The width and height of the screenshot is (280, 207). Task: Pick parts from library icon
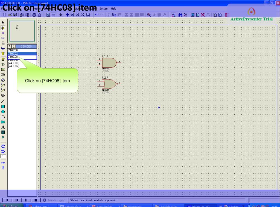[x=149, y=15]
